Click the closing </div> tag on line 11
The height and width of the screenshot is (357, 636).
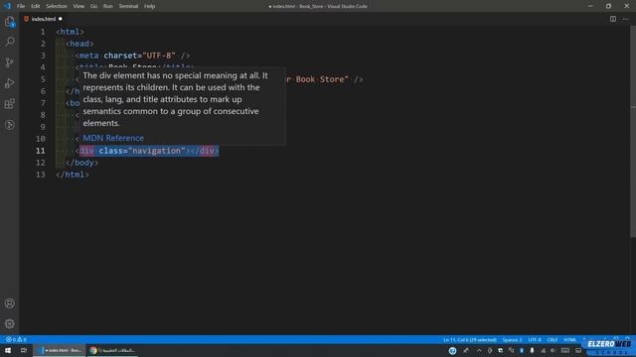pos(204,151)
